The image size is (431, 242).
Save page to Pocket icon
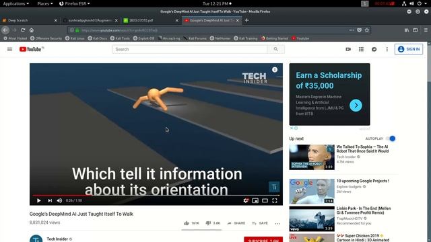[x=359, y=30]
